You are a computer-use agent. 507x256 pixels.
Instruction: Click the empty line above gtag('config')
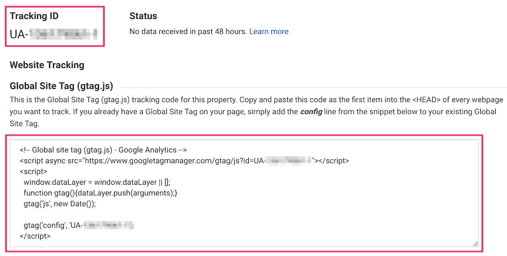(x=127, y=215)
